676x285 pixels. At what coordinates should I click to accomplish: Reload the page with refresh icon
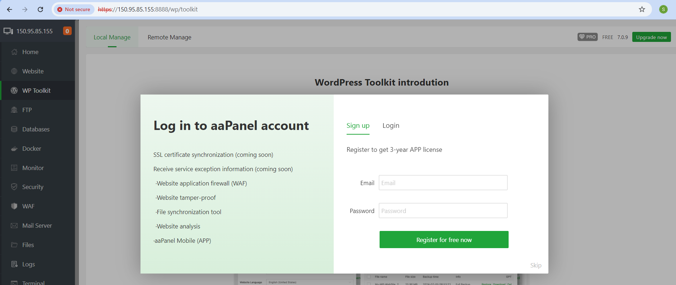pyautogui.click(x=41, y=9)
